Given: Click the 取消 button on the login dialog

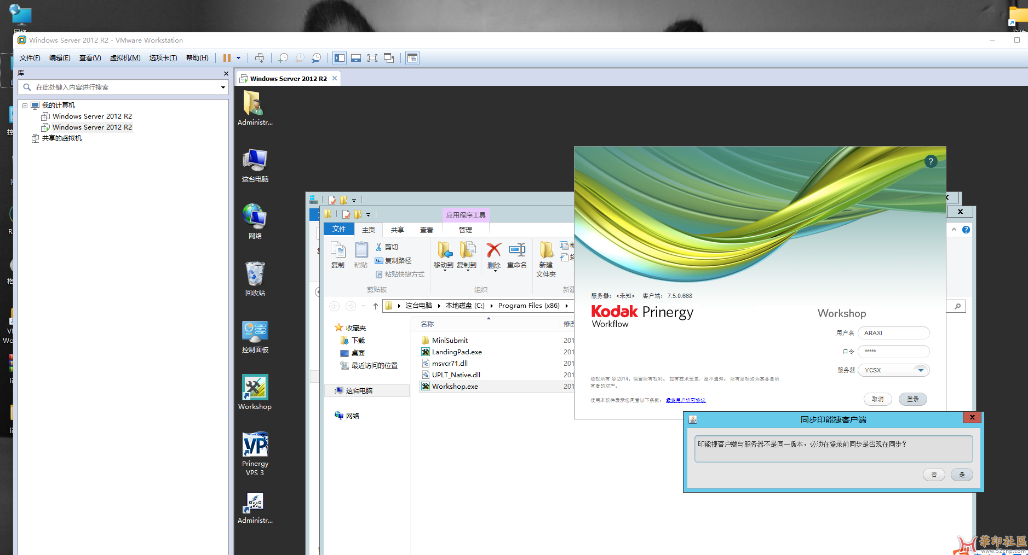Looking at the screenshot, I should [878, 399].
